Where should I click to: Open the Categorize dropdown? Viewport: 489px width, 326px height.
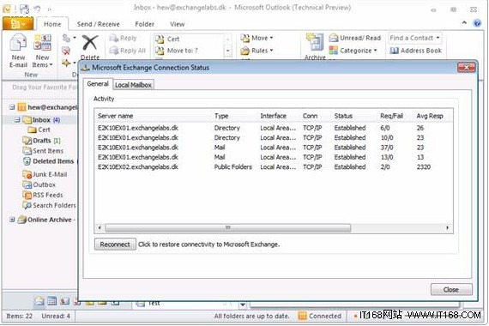coord(353,51)
